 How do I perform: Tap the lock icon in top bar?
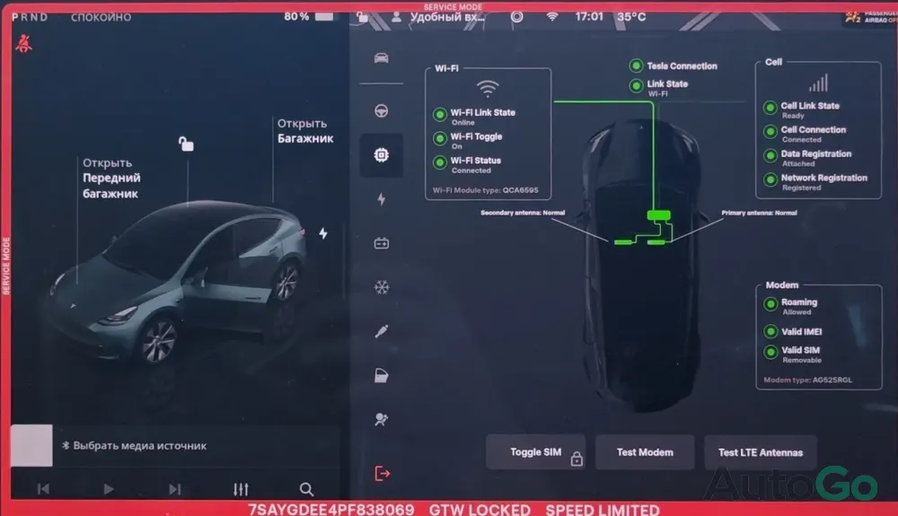363,16
